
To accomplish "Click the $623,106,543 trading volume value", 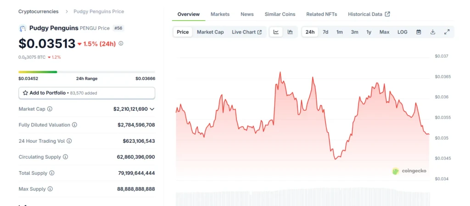I will click(139, 141).
